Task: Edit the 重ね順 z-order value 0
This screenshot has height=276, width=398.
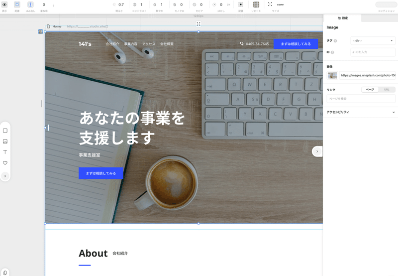Action: pyautogui.click(x=44, y=4)
